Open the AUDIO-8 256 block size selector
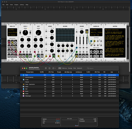 click(99, 35)
